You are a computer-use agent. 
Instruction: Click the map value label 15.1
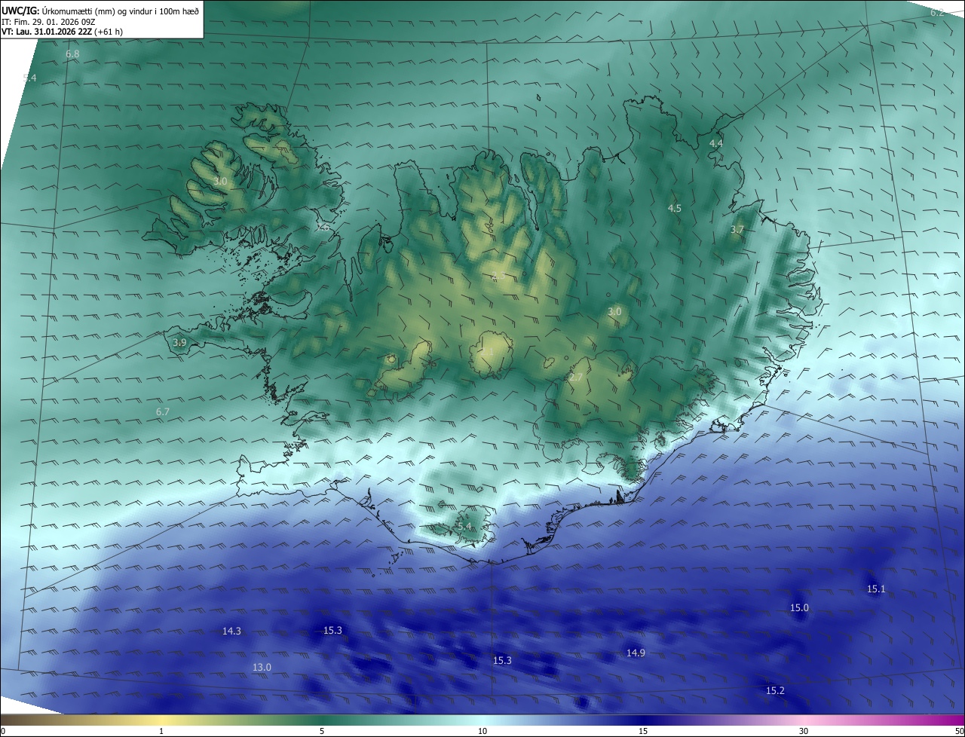pyautogui.click(x=876, y=589)
